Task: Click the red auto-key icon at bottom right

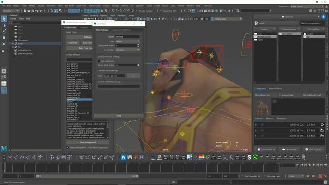Action: click(321, 176)
